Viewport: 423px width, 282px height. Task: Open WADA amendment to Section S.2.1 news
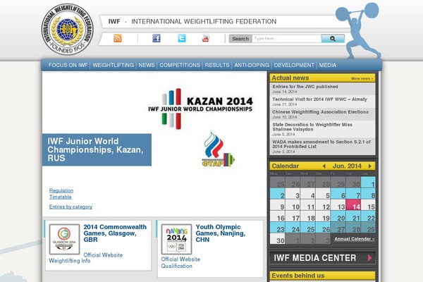(x=321, y=144)
